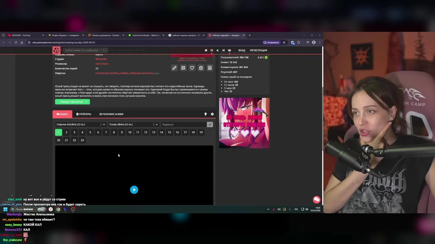Viewport: 435px width, 244px height.
Task: Reload the page in browser toolbar
Action: click(x=16, y=42)
